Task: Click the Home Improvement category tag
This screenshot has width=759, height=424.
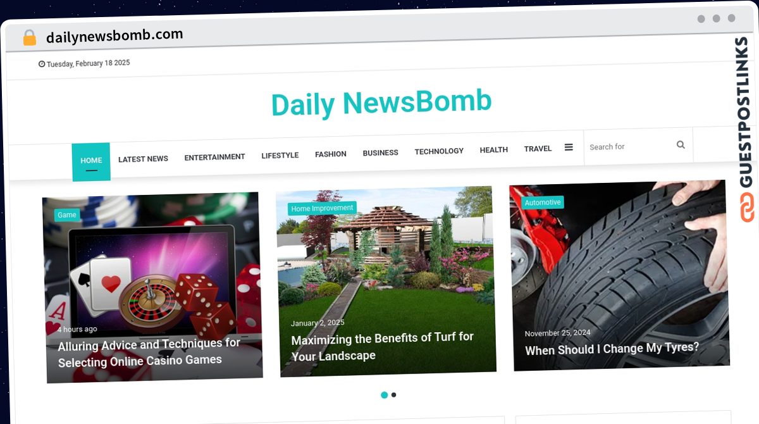Action: coord(322,208)
